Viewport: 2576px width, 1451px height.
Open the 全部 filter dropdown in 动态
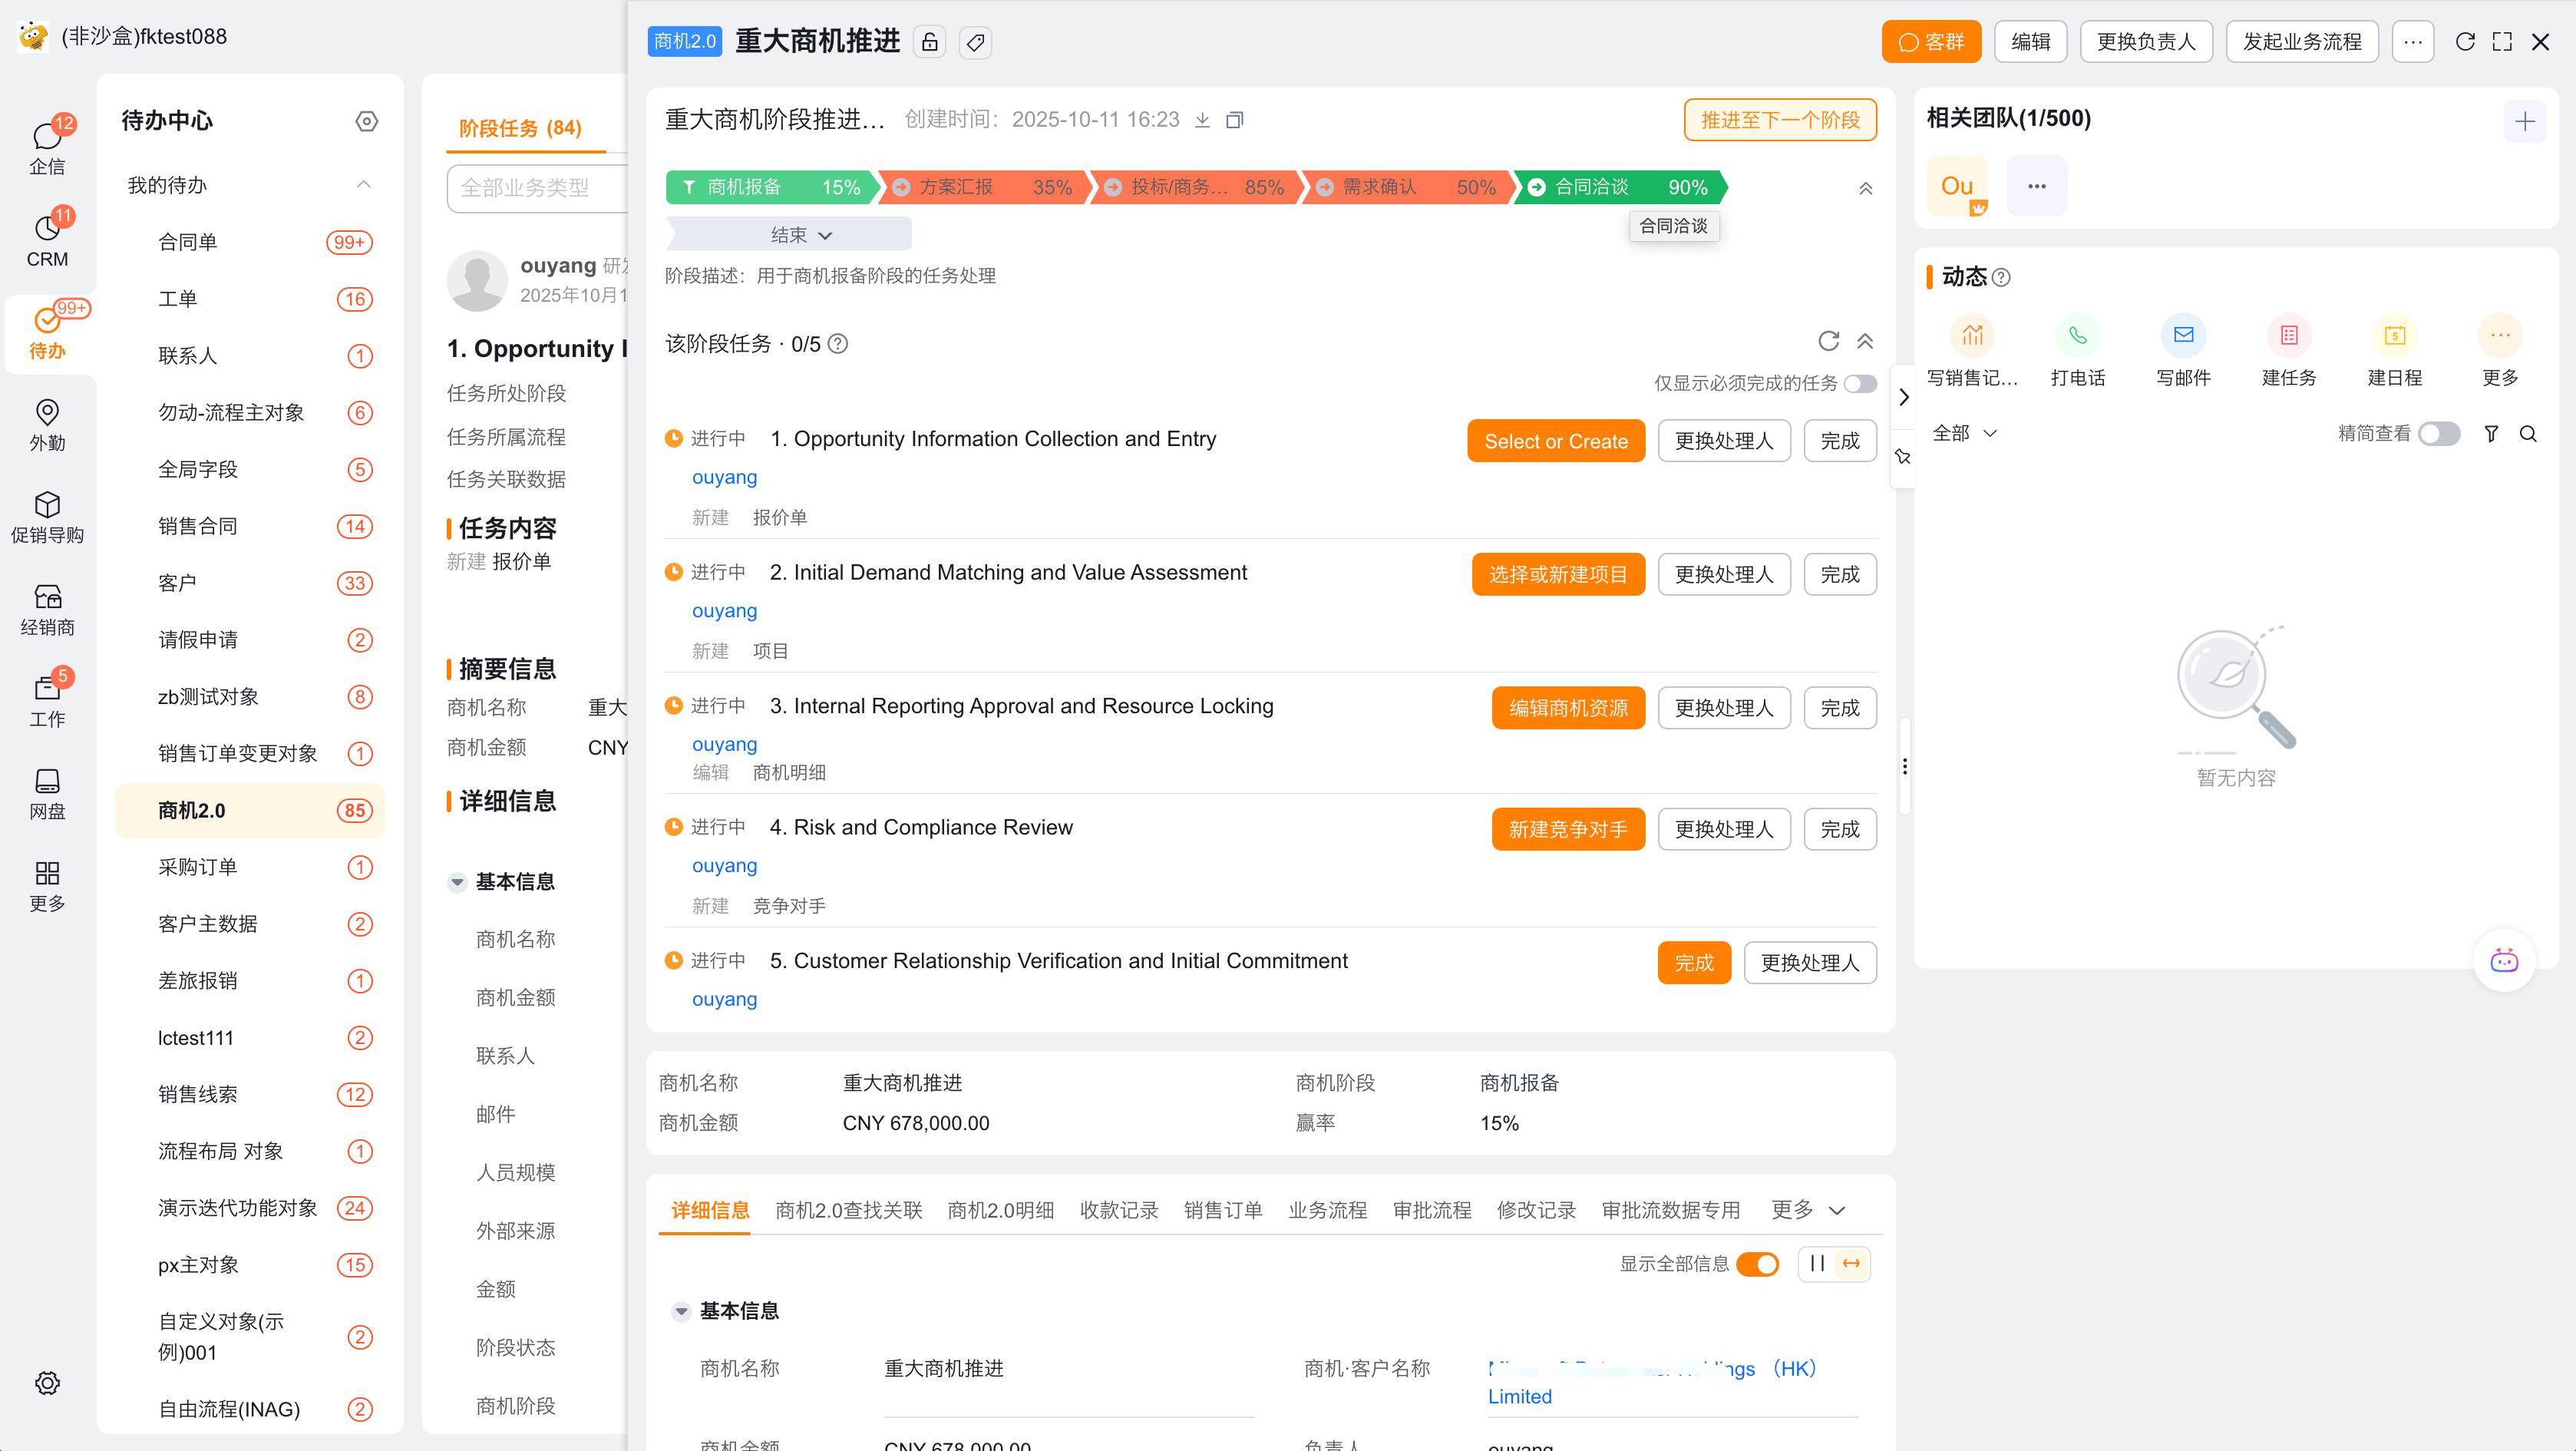tap(1963, 433)
